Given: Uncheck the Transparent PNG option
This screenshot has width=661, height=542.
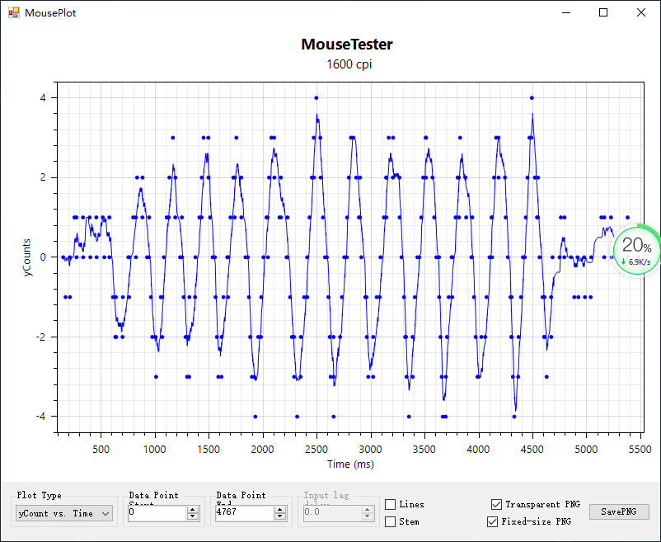Looking at the screenshot, I should coord(495,504).
